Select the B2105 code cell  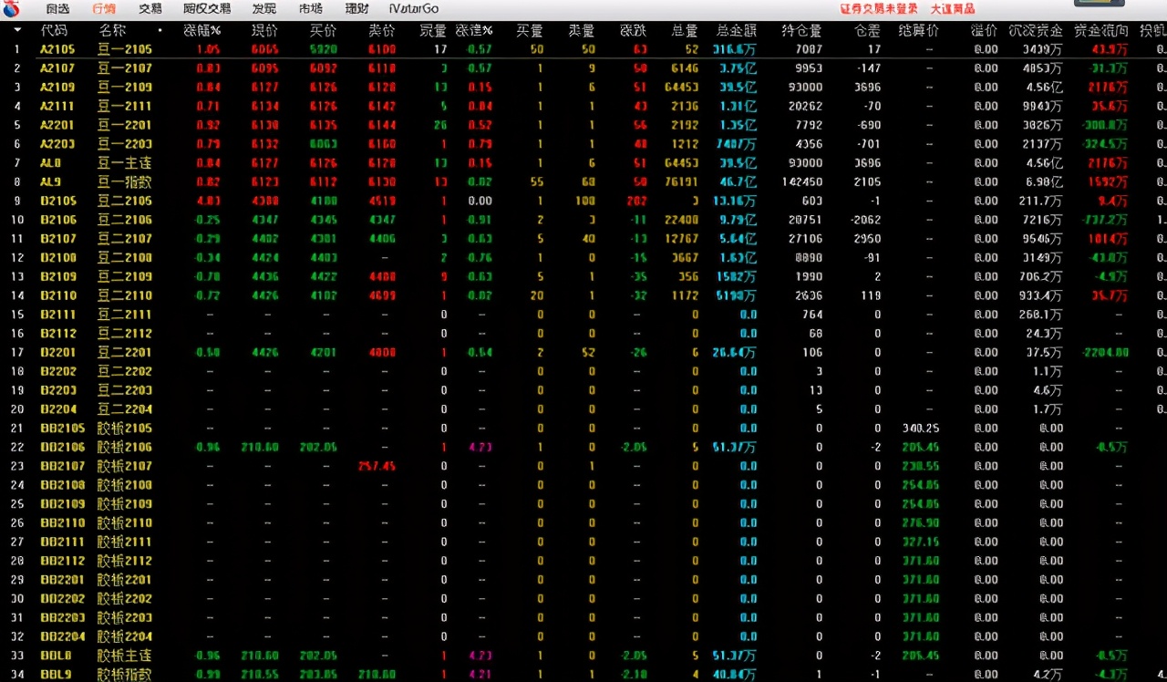click(x=57, y=201)
